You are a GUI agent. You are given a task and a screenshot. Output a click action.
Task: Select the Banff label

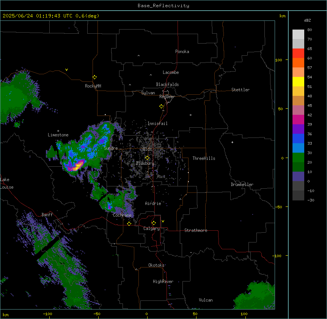[47, 215]
